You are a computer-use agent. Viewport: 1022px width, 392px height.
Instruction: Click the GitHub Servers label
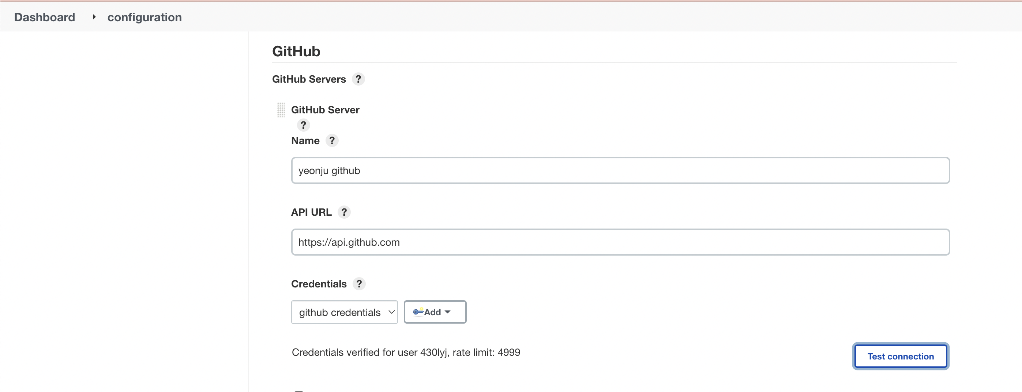(309, 79)
